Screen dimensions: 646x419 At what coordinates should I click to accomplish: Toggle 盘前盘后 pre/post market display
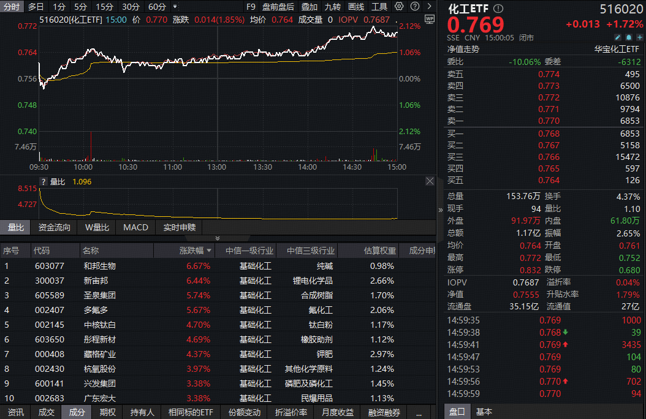[x=278, y=7]
